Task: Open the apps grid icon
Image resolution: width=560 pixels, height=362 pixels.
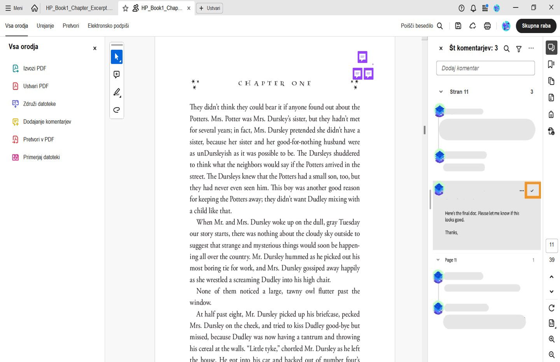Action: pyautogui.click(x=485, y=8)
